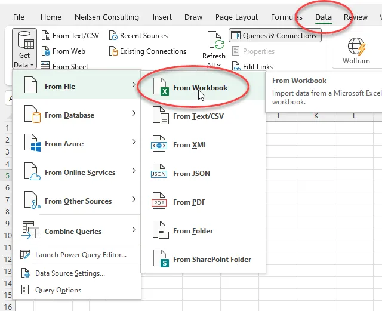
Task: Click the From Other Sources icon
Action: tap(32, 200)
